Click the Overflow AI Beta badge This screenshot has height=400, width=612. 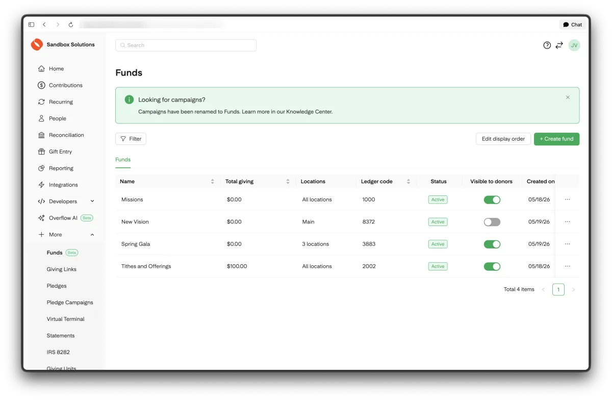pyautogui.click(x=87, y=218)
